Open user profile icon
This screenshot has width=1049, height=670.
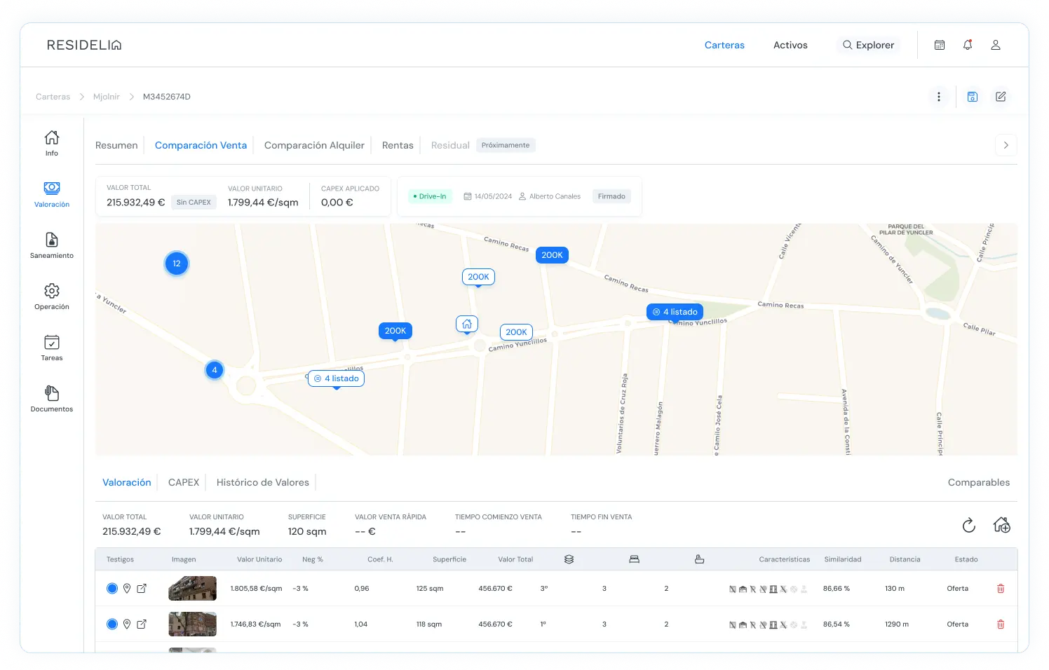click(995, 45)
